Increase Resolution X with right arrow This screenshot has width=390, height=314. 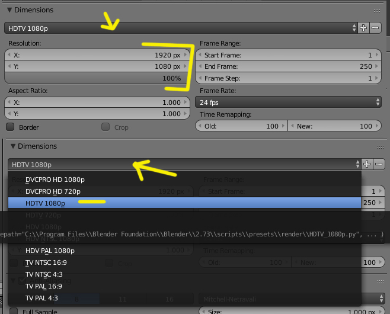click(186, 55)
